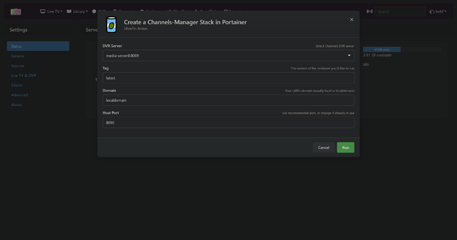Click the 'Select Channels DVR server' hint

(335, 46)
